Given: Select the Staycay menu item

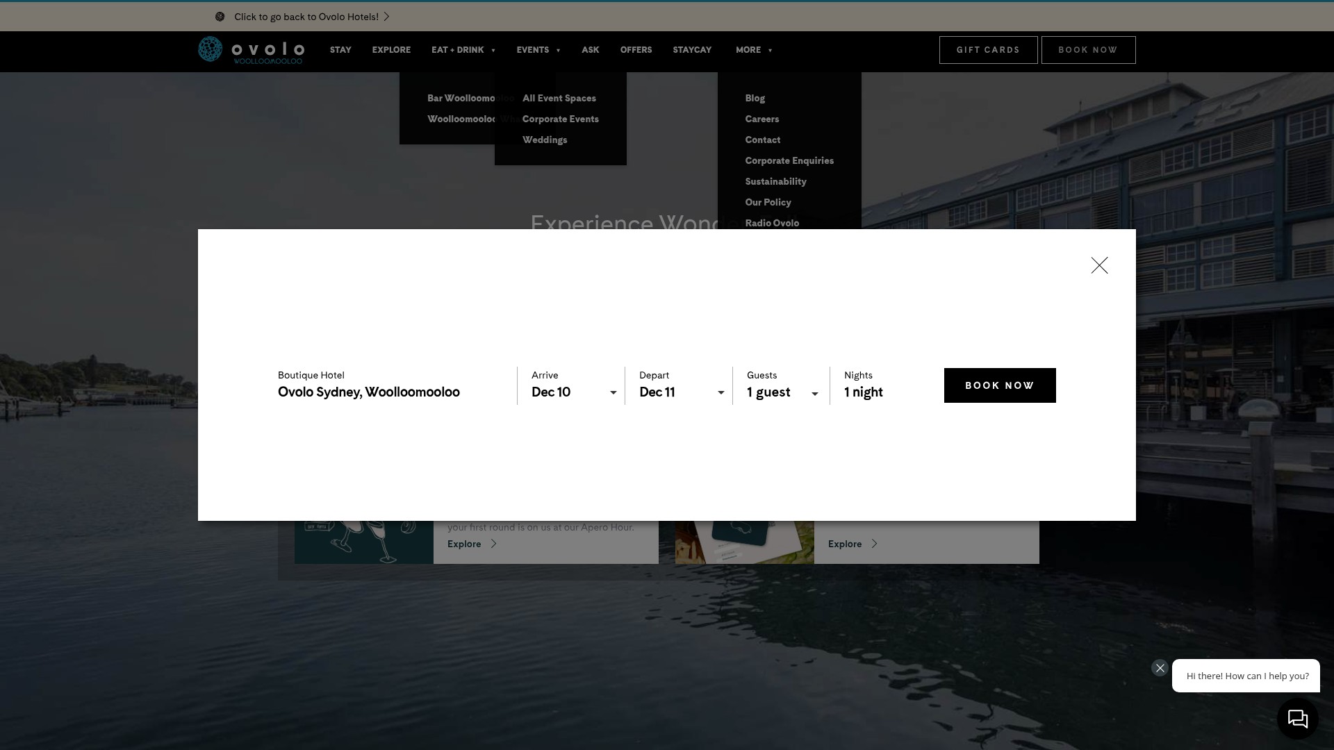Looking at the screenshot, I should tap(692, 50).
